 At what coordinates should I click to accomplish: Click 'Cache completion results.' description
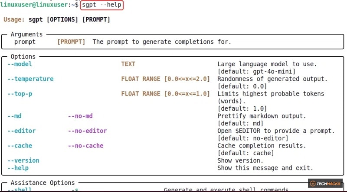pos(262,146)
